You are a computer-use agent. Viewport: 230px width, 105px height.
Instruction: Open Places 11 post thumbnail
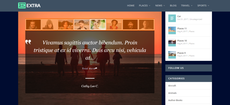pyautogui.click(x=172, y=30)
